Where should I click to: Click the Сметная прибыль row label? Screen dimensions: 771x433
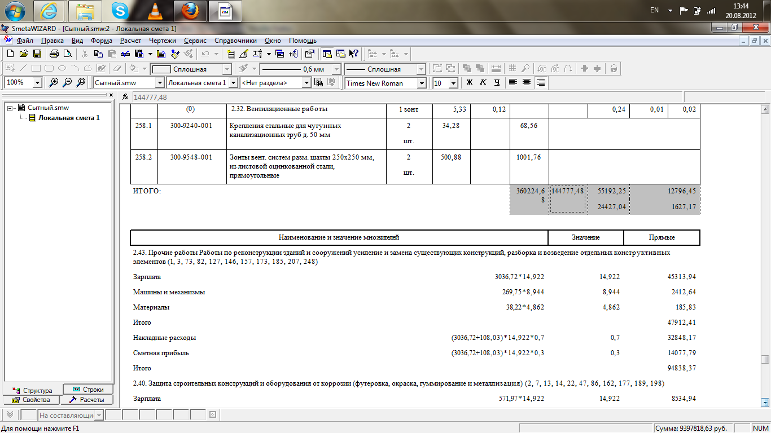coord(161,353)
